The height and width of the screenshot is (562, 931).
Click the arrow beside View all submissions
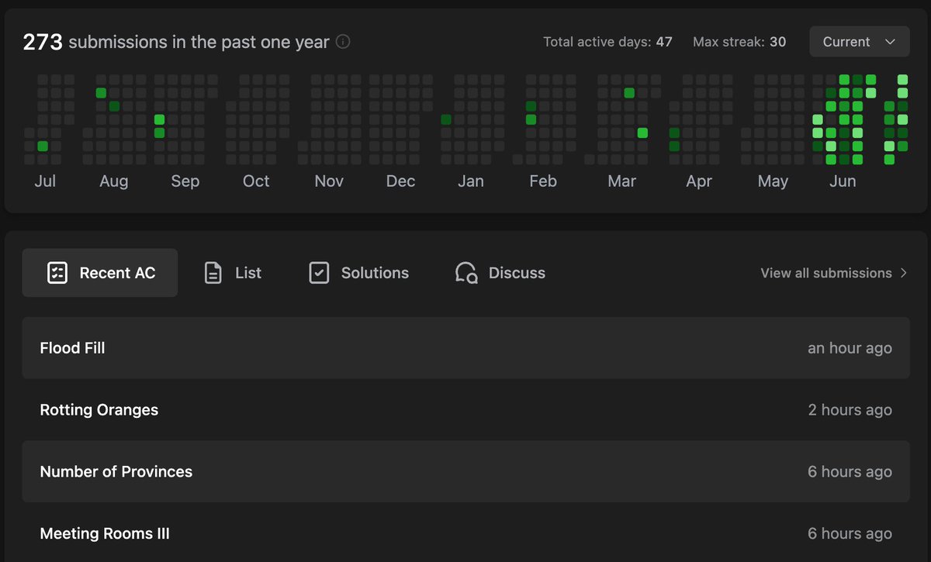tap(903, 273)
